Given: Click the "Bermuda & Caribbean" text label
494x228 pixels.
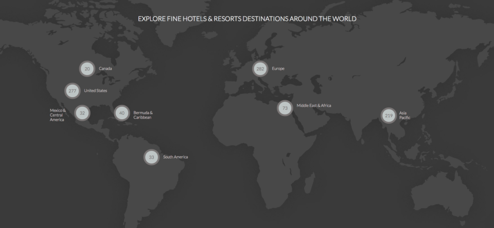Looking at the screenshot, I should pyautogui.click(x=143, y=115).
